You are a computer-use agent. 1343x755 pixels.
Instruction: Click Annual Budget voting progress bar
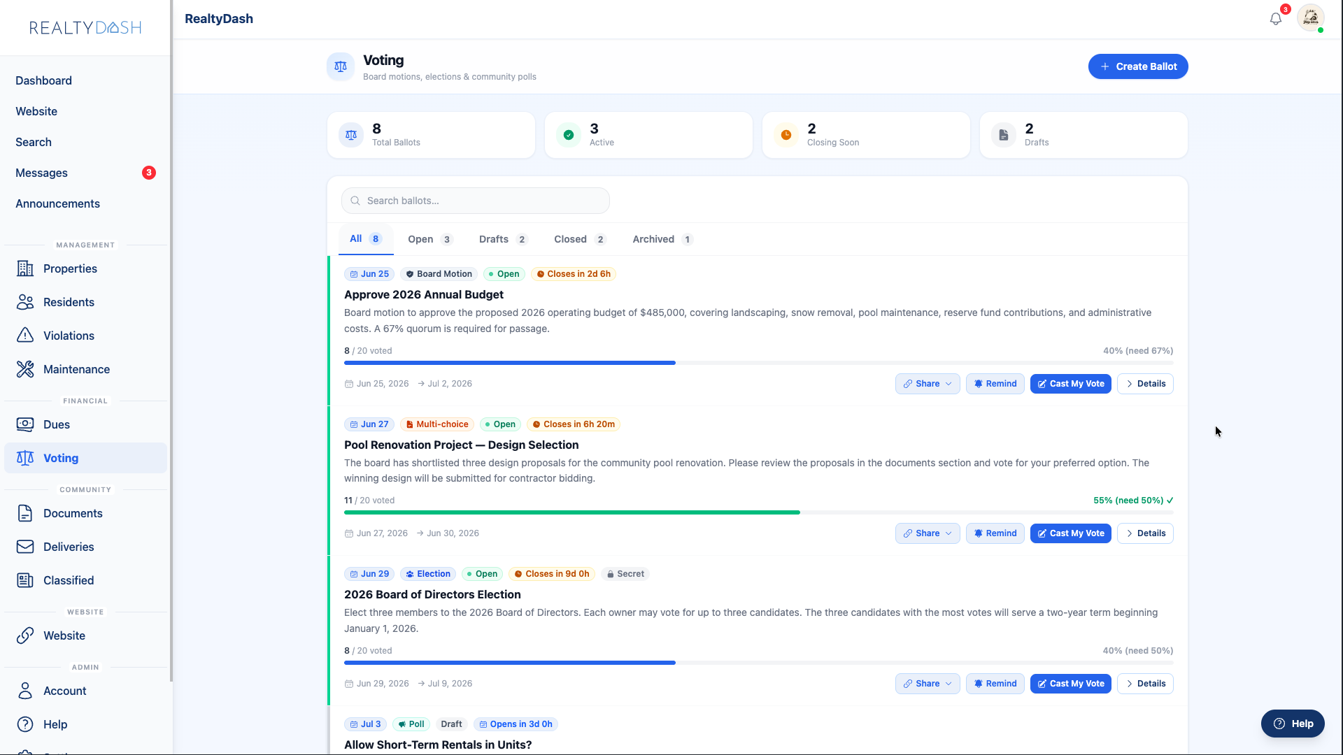(x=759, y=363)
